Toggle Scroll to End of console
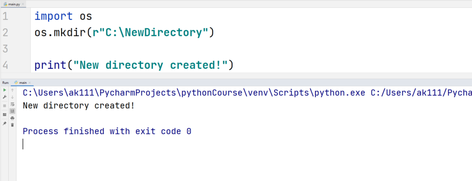Viewport: 472px width, 181px height. 12,111
